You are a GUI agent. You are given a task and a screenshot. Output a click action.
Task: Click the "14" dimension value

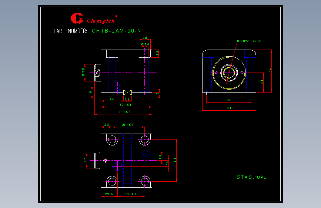pyautogui.click(x=127, y=99)
